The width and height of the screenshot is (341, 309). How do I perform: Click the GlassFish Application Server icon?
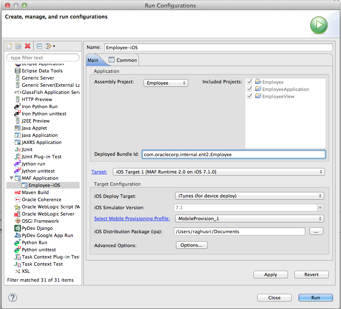coord(18,92)
